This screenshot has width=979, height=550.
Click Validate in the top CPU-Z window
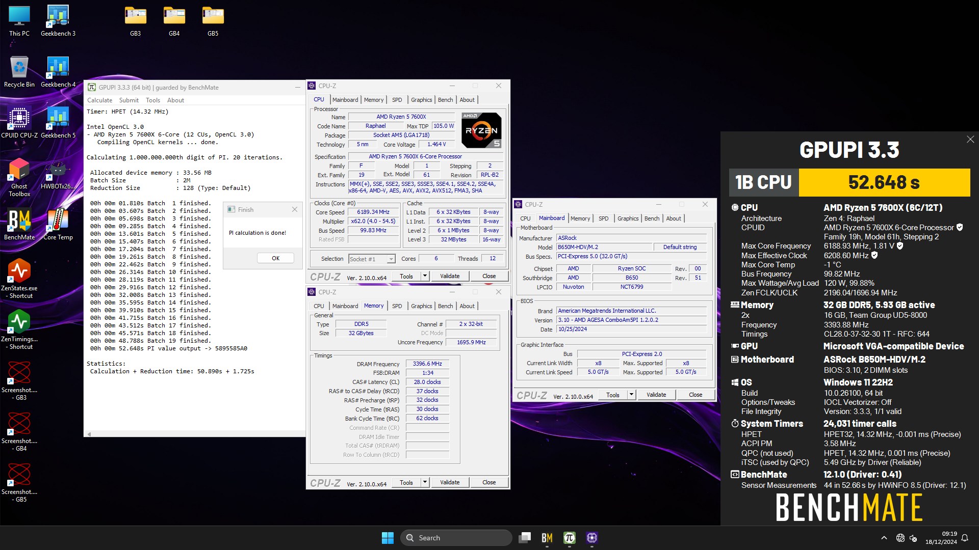click(x=450, y=276)
